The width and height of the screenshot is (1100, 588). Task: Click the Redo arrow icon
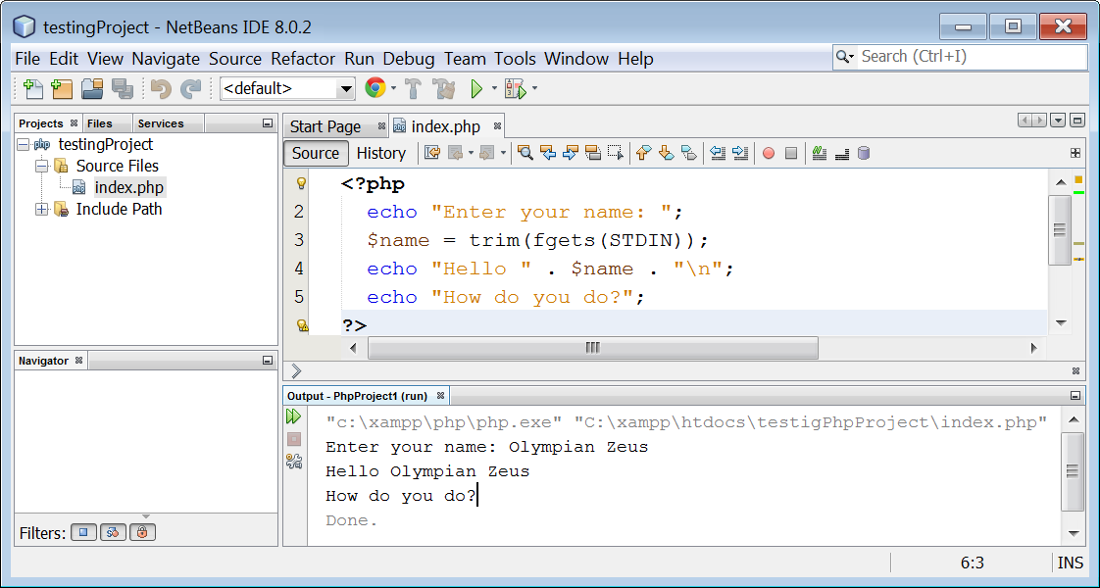click(190, 88)
